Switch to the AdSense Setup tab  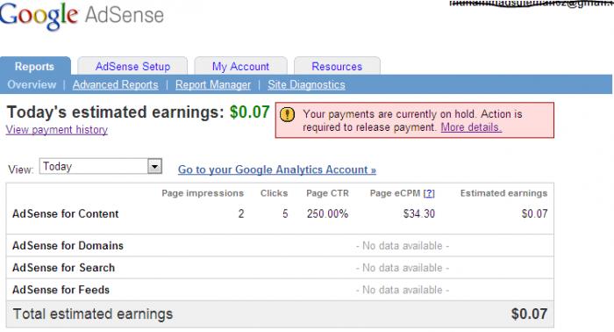132,66
